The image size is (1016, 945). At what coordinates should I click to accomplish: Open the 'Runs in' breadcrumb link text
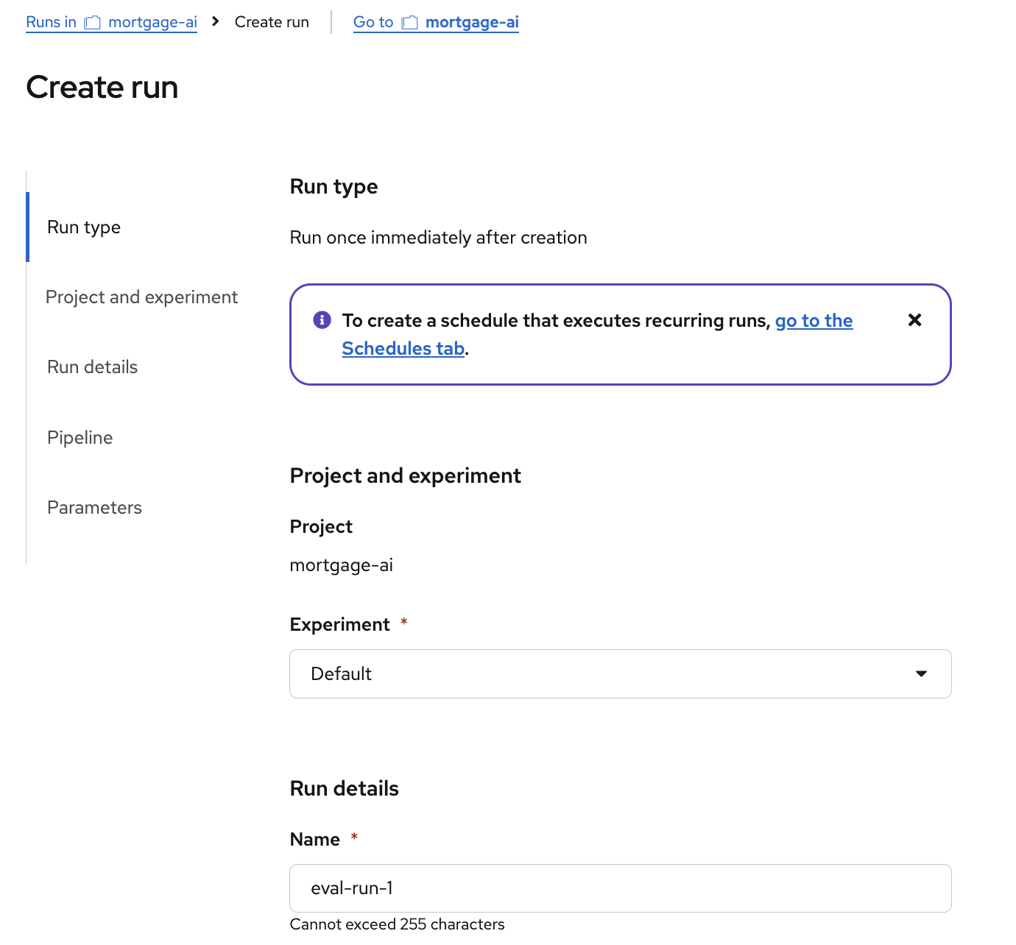click(x=51, y=22)
